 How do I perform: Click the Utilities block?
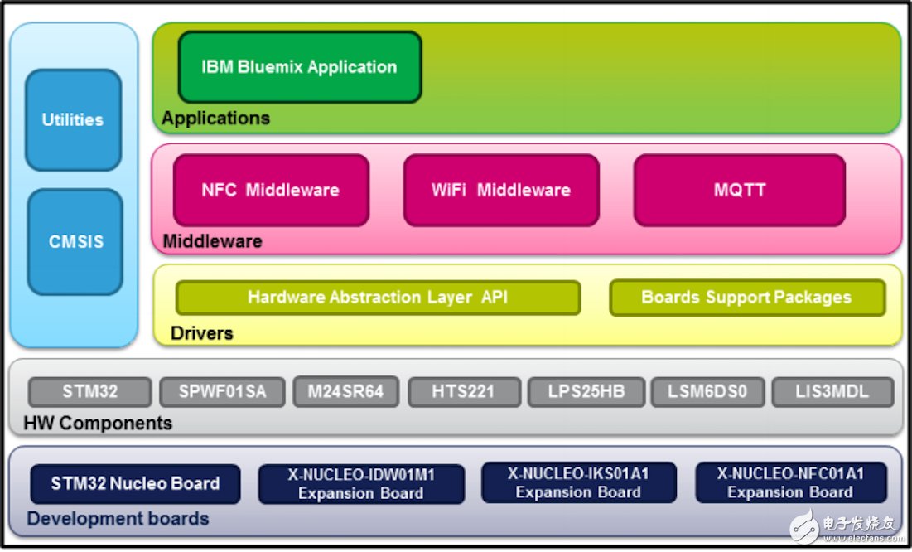coord(73,120)
